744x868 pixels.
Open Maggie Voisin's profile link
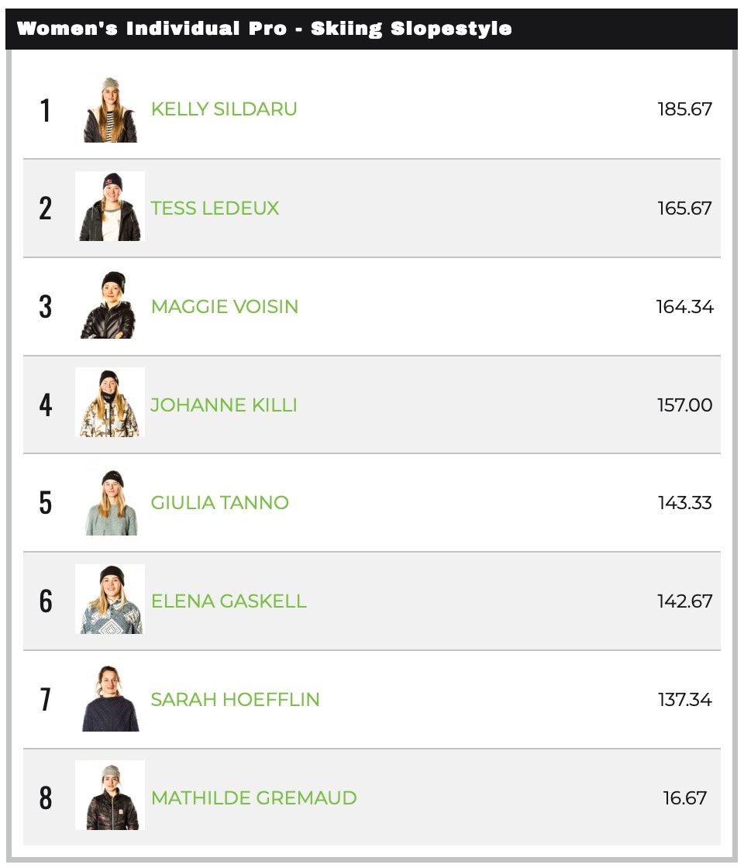pyautogui.click(x=224, y=307)
